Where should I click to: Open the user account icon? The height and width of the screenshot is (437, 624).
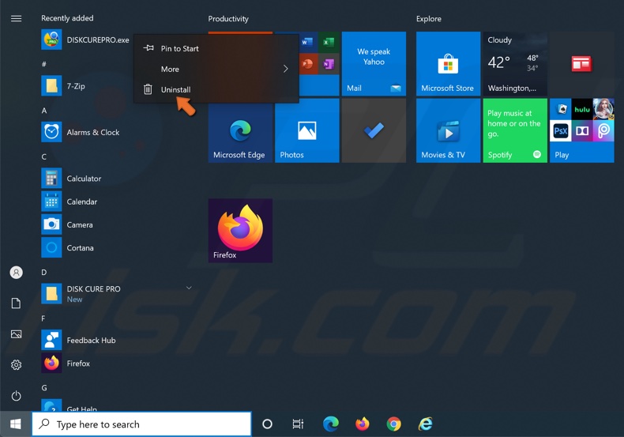[x=17, y=273]
